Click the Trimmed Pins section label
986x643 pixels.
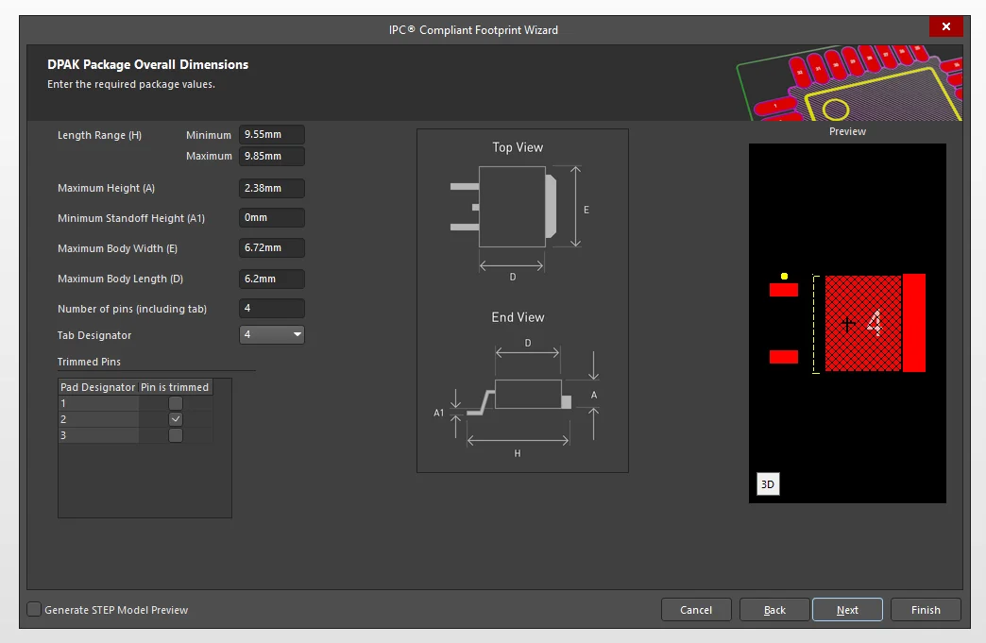coord(89,362)
